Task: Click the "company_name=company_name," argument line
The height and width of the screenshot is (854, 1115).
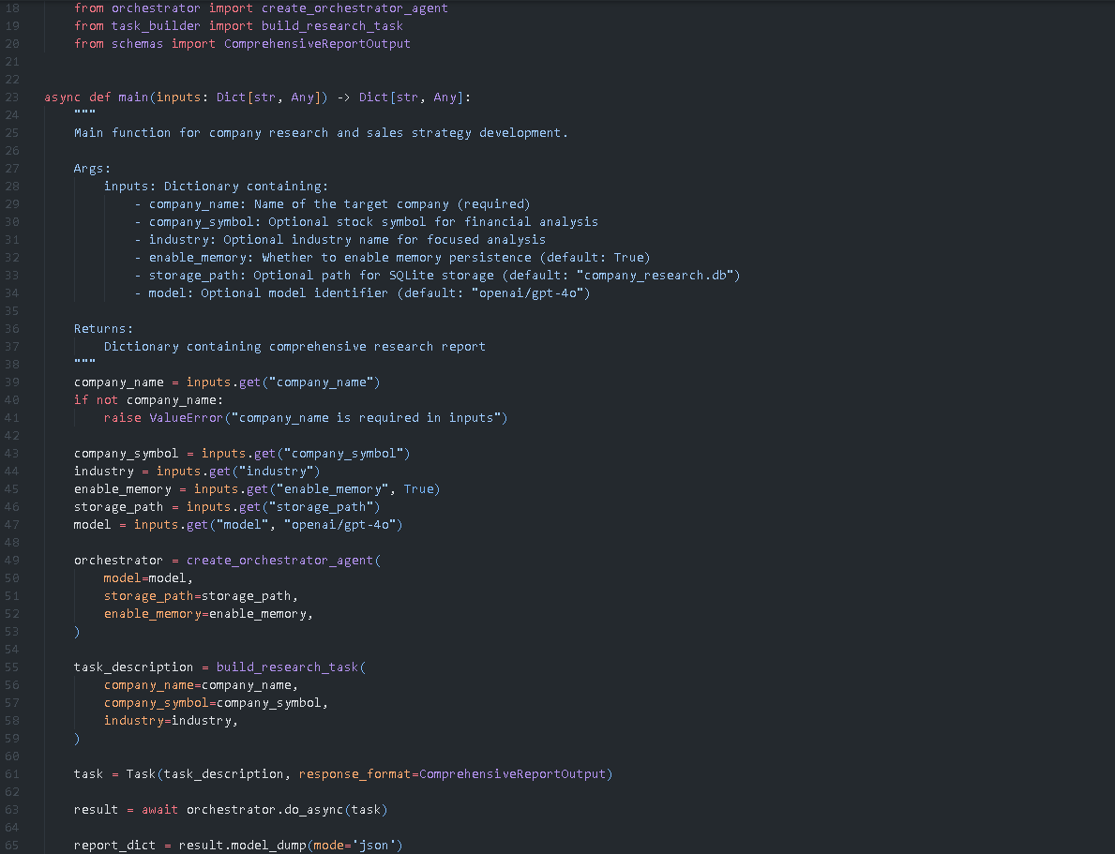Action: (202, 685)
